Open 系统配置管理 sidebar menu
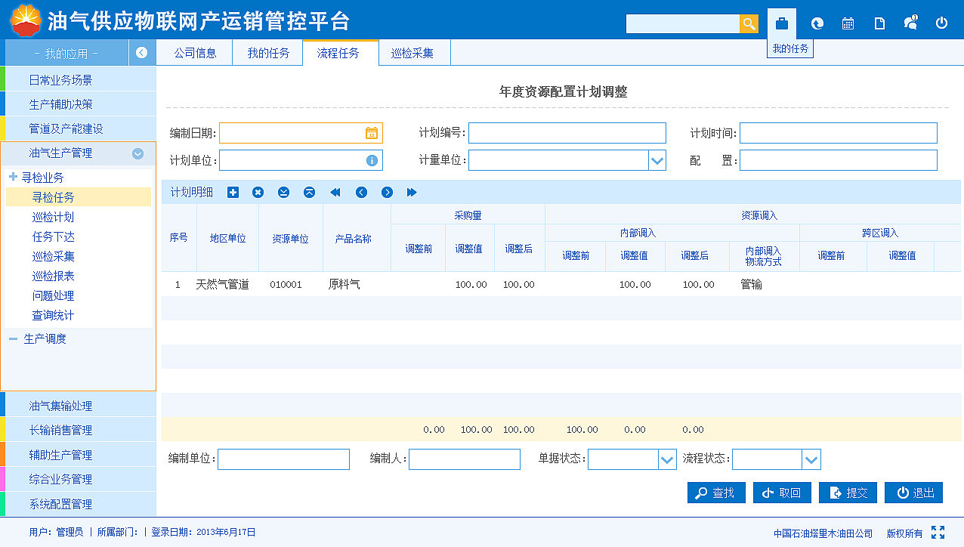964x547 pixels. (x=79, y=504)
